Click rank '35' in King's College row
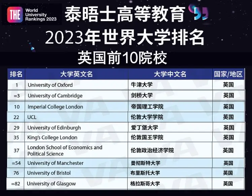 (x=16, y=138)
